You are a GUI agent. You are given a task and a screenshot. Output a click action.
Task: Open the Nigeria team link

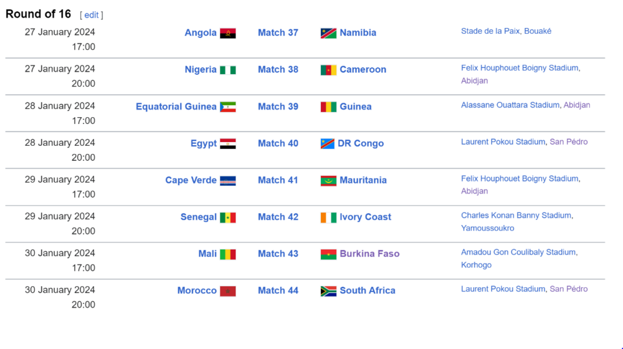click(201, 70)
